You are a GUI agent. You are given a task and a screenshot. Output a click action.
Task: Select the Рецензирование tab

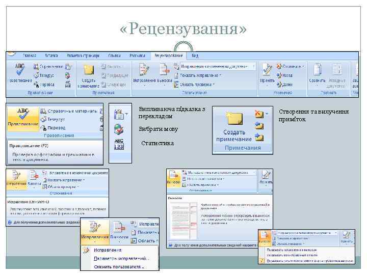click(x=169, y=56)
